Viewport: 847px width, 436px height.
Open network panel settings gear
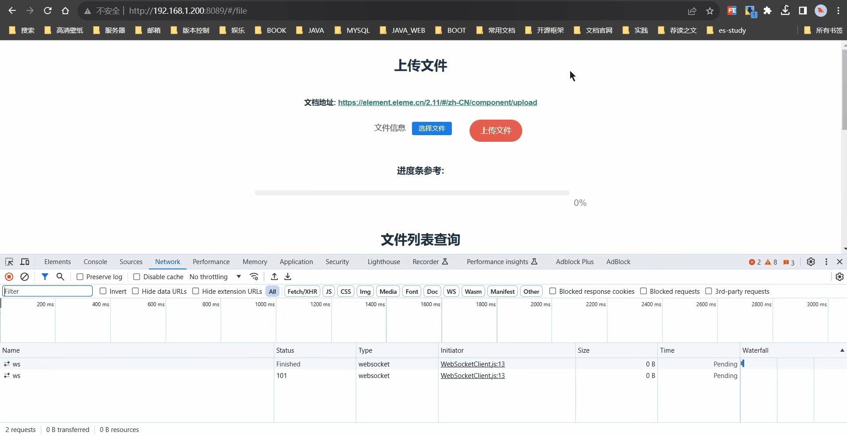[839, 276]
